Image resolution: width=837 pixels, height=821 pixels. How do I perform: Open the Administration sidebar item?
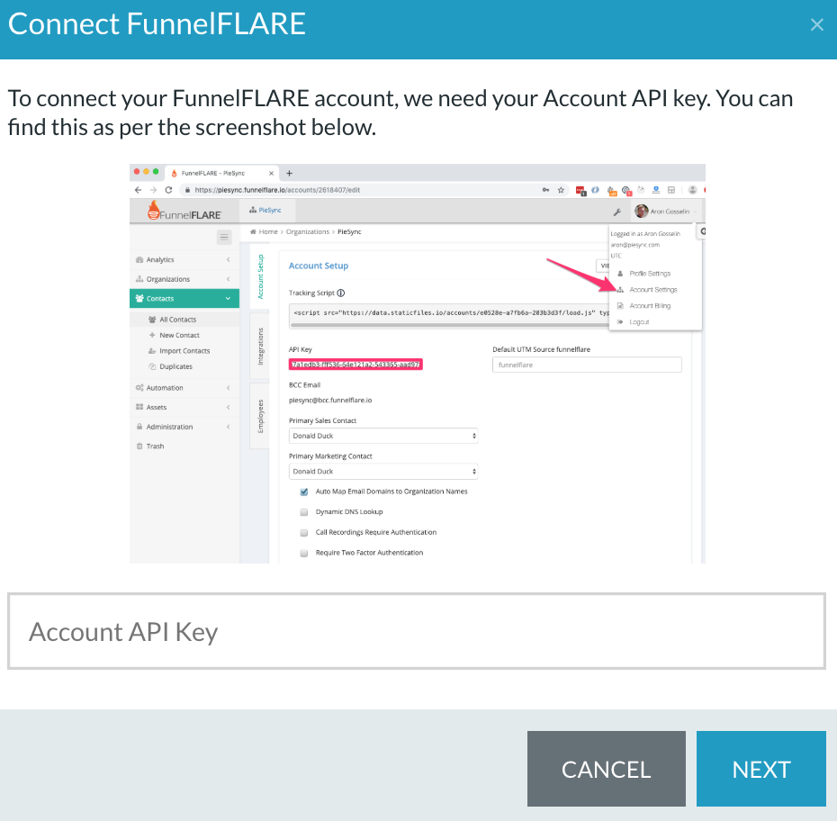pyautogui.click(x=169, y=427)
